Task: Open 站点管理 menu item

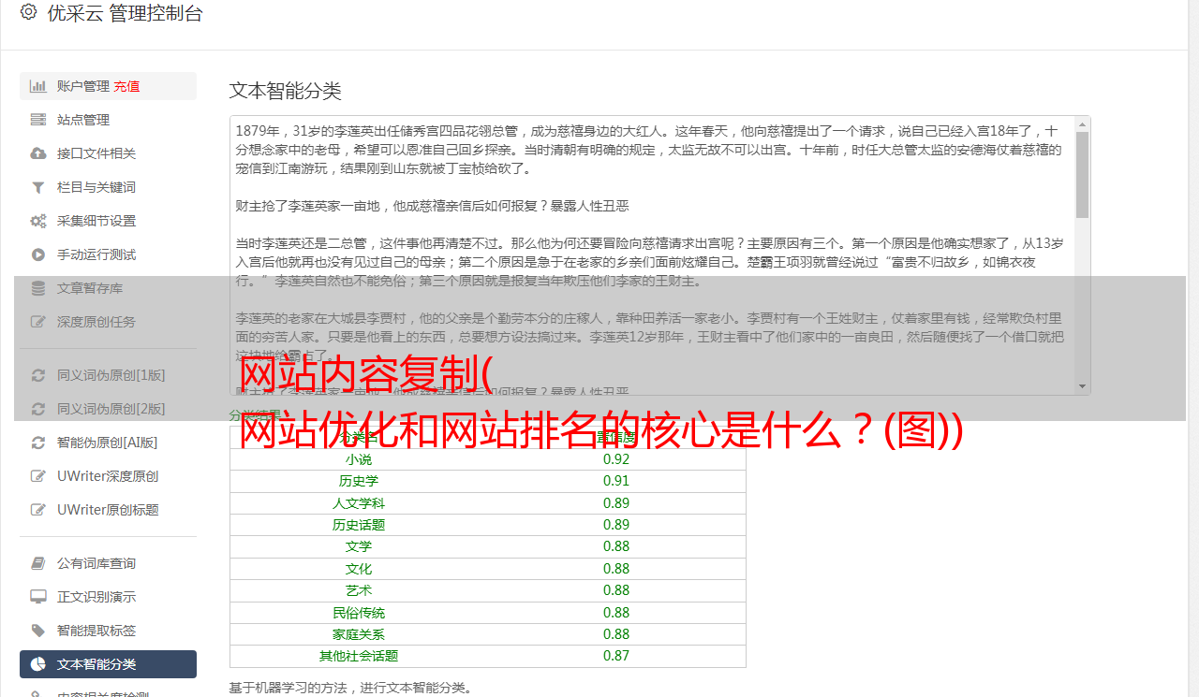Action: pos(108,120)
